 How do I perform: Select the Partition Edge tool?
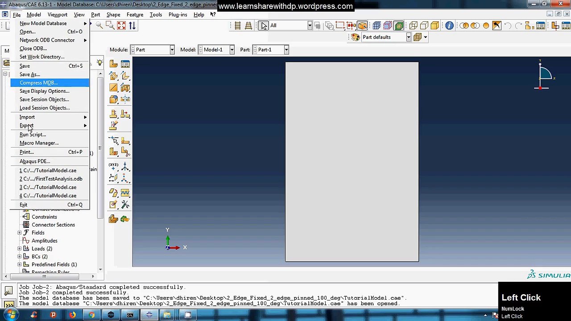[113, 141]
